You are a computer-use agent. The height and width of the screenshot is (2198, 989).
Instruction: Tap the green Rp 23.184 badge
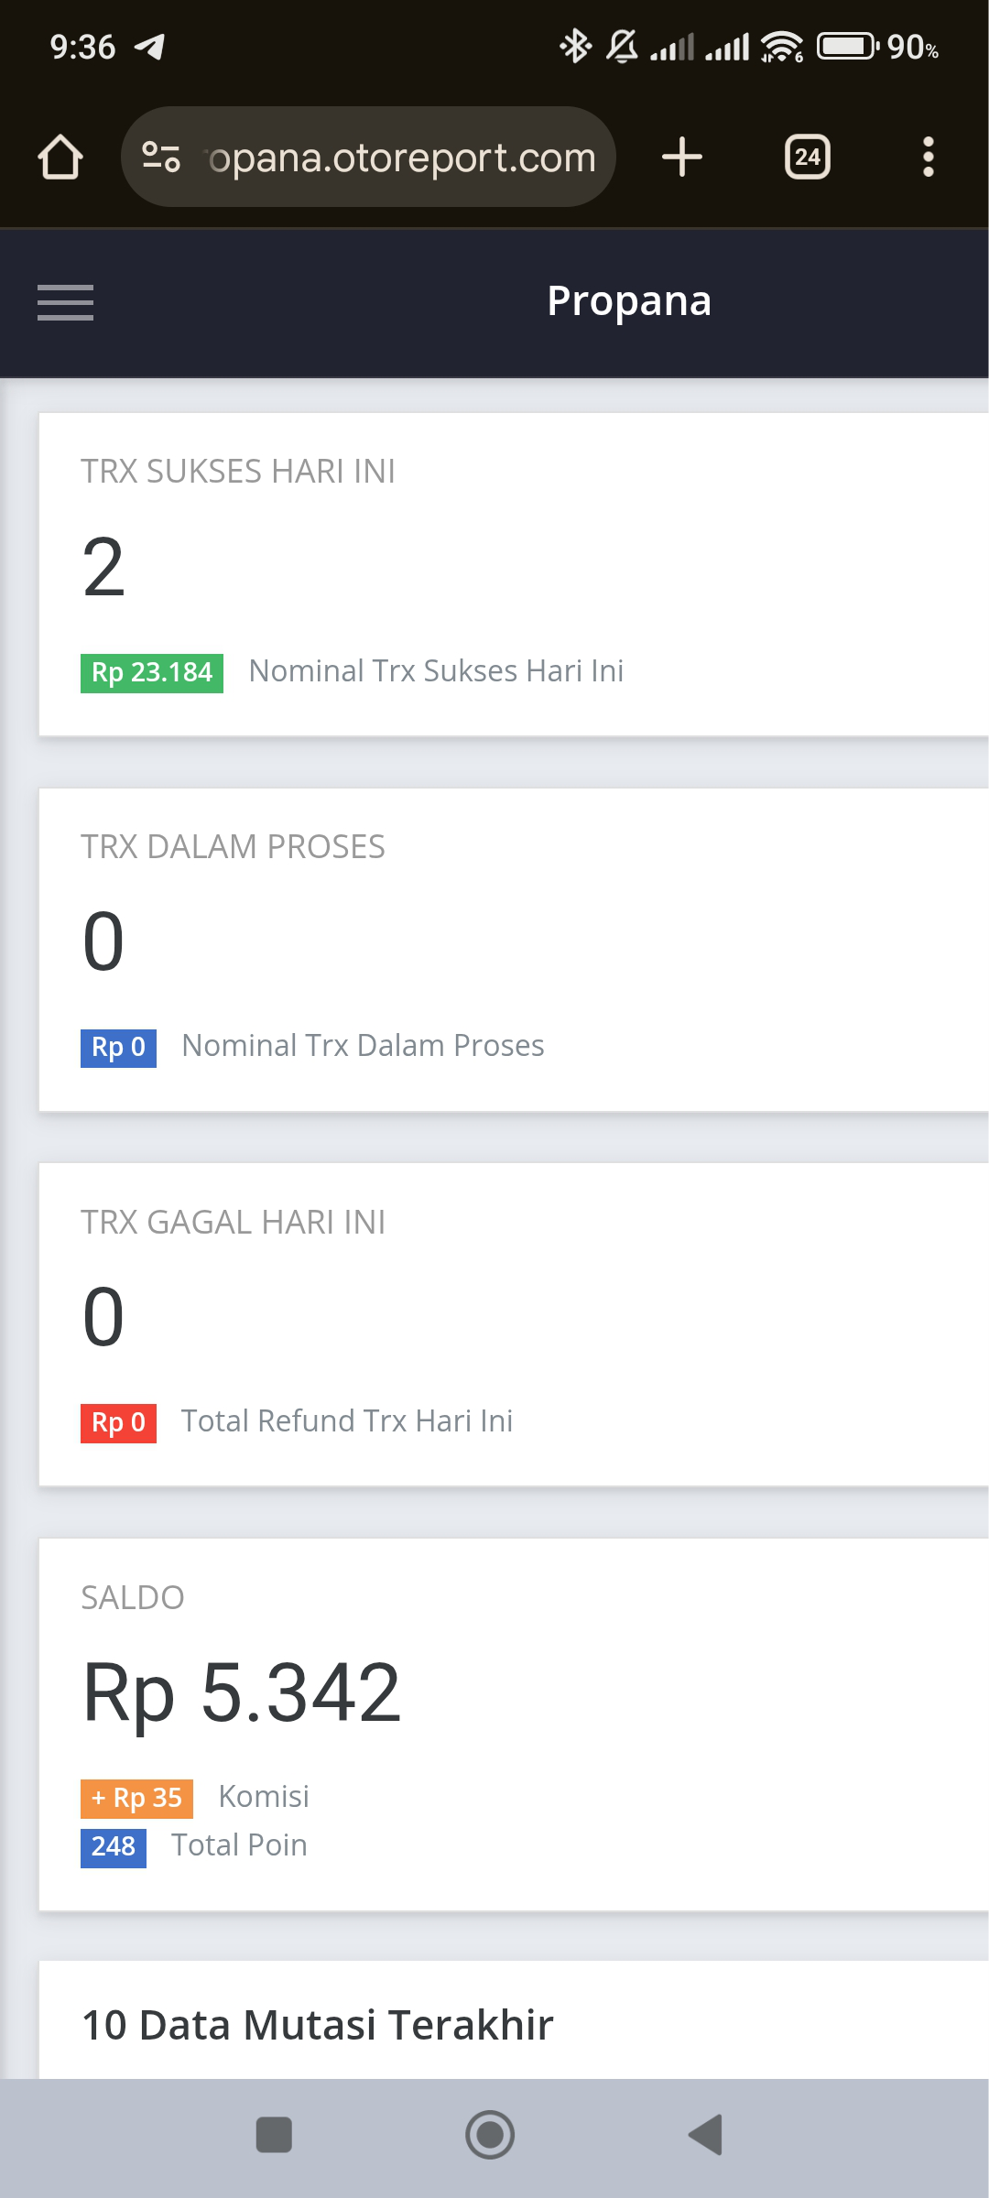pos(152,673)
